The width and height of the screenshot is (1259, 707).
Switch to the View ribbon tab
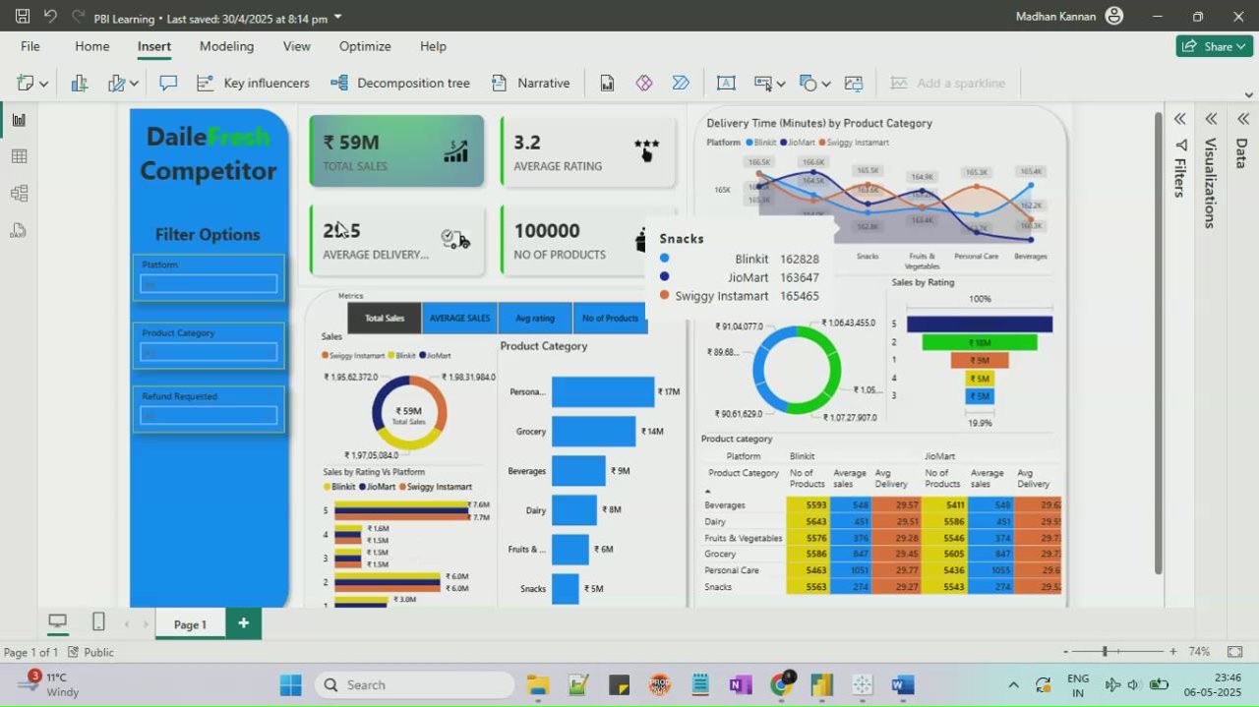(296, 46)
